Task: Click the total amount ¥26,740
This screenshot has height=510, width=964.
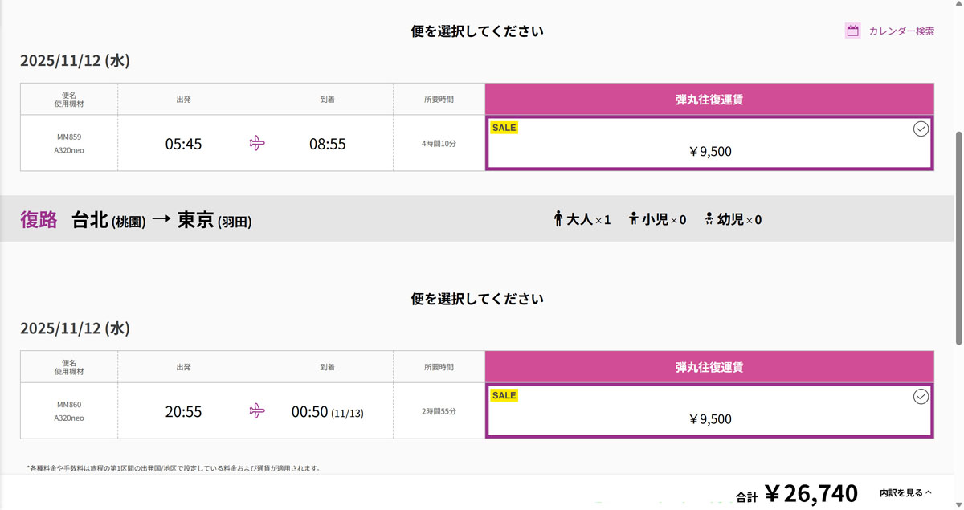Action: [811, 493]
